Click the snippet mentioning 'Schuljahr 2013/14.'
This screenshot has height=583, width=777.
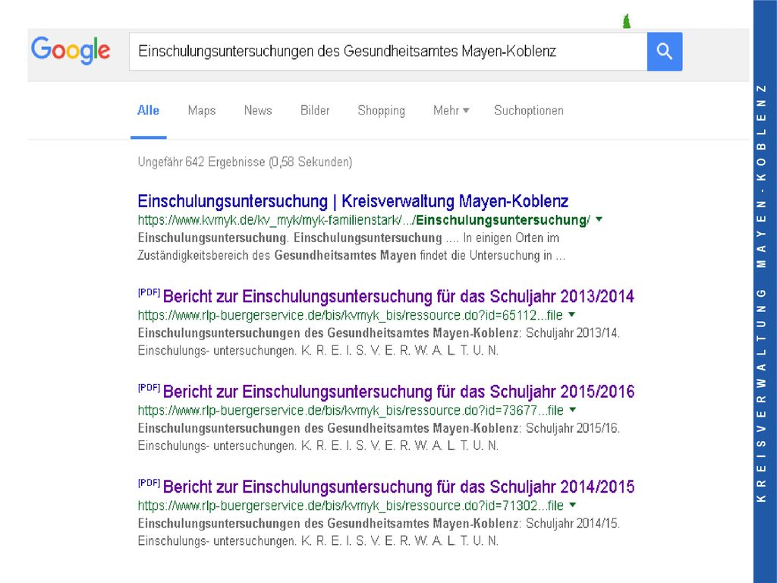[379, 342]
